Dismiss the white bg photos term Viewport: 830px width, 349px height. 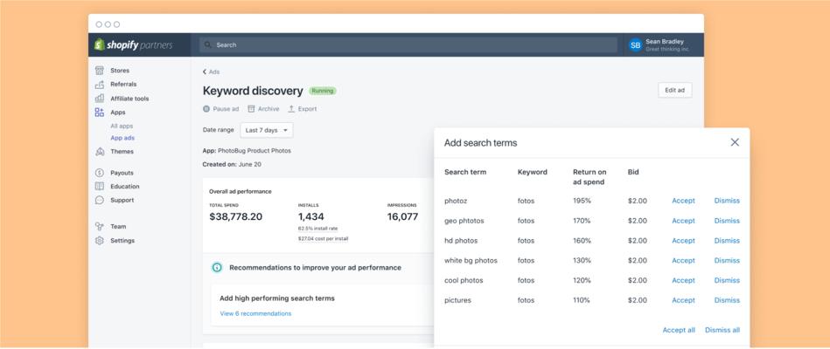727,260
